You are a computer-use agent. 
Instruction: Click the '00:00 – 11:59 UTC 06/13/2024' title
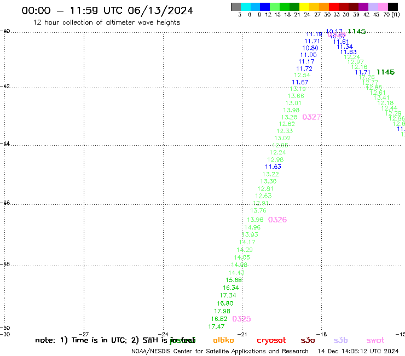(x=107, y=10)
